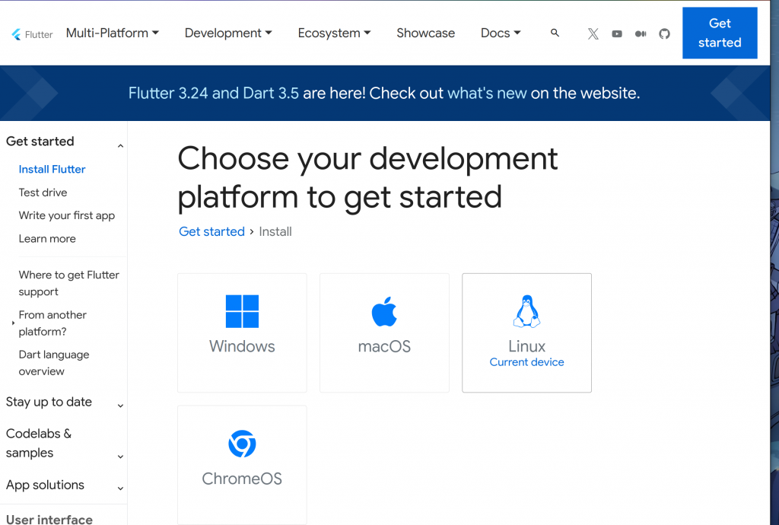The width and height of the screenshot is (779, 525).
Task: Open Flutter's X (Twitter) profile icon
Action: 593,33
